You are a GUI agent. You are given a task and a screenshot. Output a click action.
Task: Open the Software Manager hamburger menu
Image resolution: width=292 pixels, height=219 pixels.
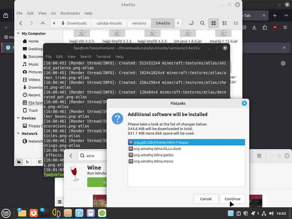(x=259, y=156)
